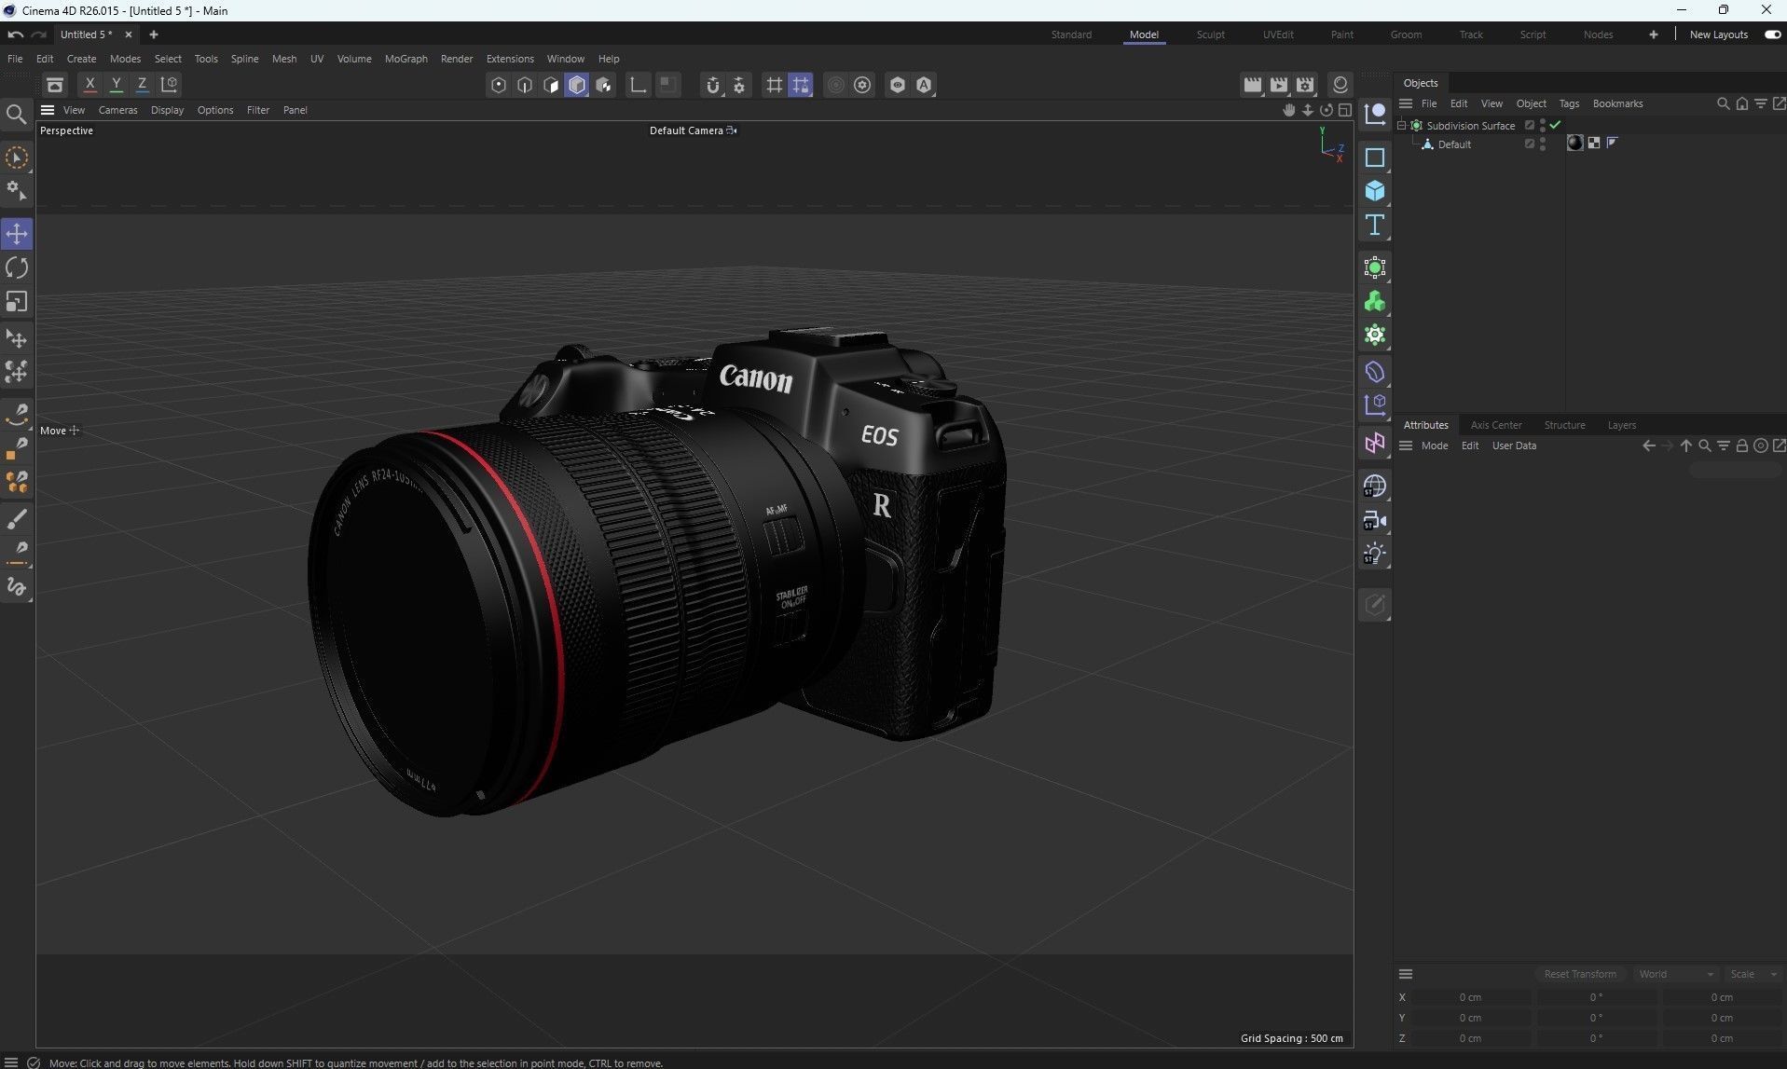
Task: Select the Rotate tool
Action: click(17, 267)
